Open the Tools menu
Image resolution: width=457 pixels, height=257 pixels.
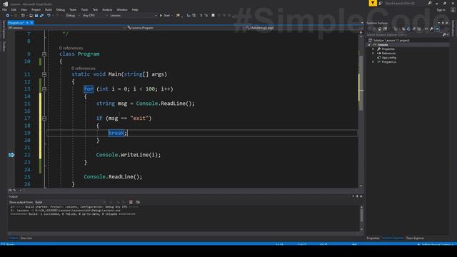pos(84,9)
